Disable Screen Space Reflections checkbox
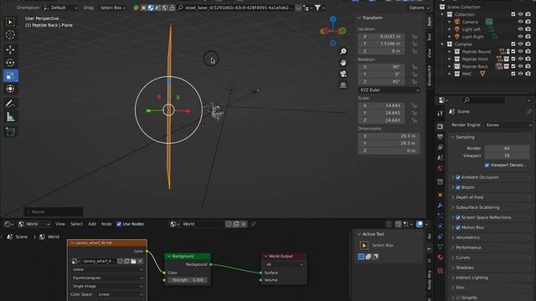Screen dimensions: 536x301 point(458,217)
